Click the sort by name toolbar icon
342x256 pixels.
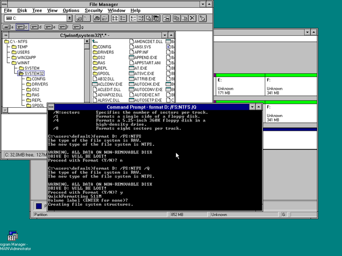(132, 19)
